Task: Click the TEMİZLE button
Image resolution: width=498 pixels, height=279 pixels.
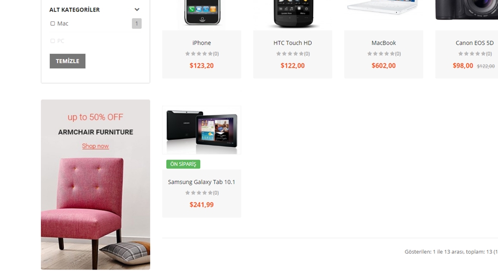Action: pos(68,61)
